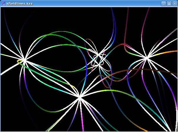178x132 pixels.
Task: Close the kfieldlines.kss window
Action: tap(174, 4)
